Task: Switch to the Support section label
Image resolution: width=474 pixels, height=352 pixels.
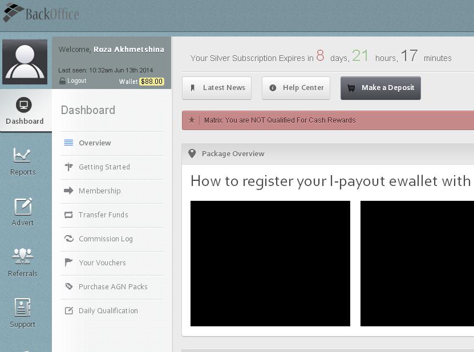Action: 22,325
